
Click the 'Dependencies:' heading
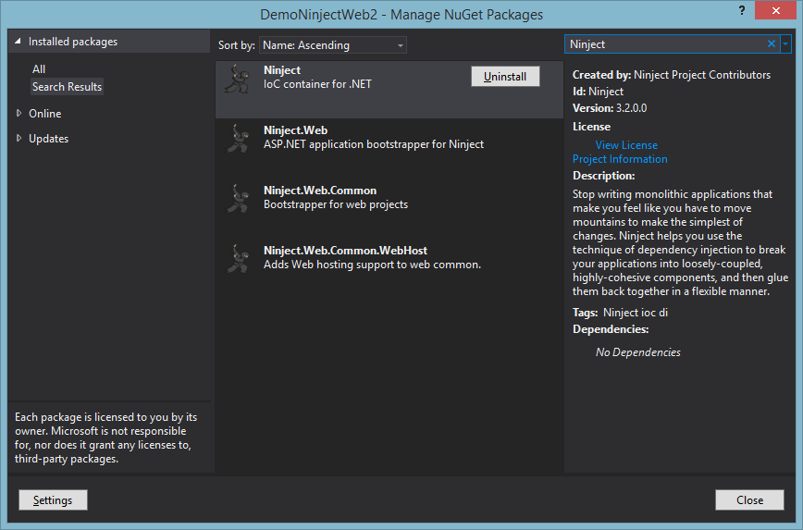[x=611, y=329]
